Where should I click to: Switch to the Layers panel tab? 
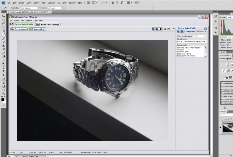click(222, 112)
